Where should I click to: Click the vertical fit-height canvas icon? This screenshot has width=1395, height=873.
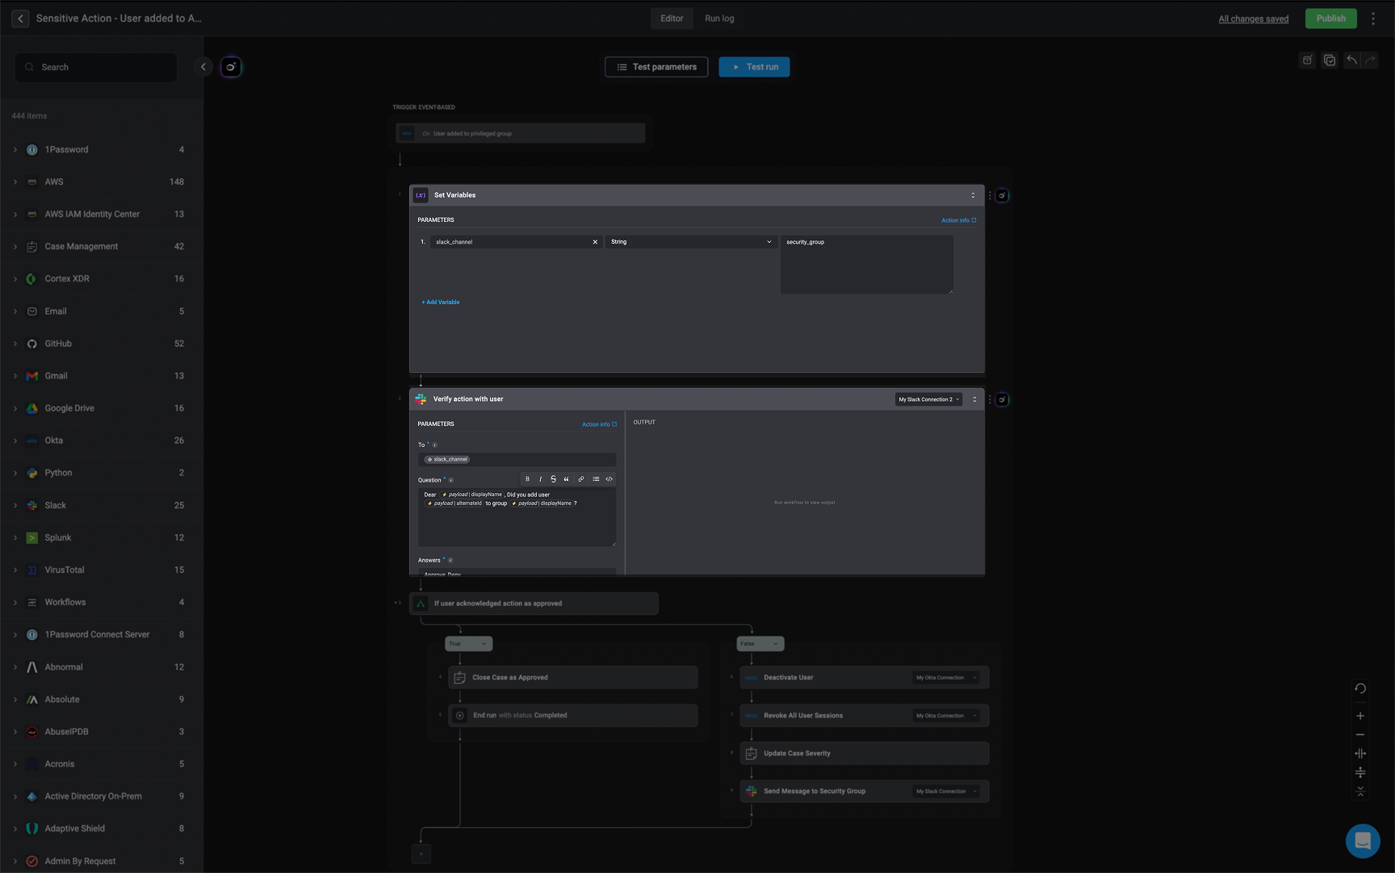tap(1360, 773)
